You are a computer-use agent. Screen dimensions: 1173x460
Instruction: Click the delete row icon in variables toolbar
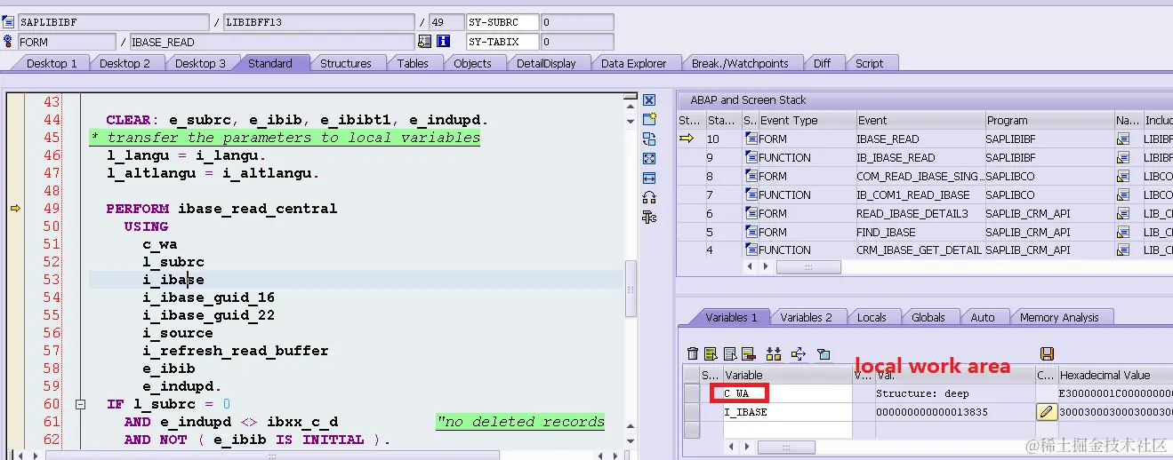point(748,353)
